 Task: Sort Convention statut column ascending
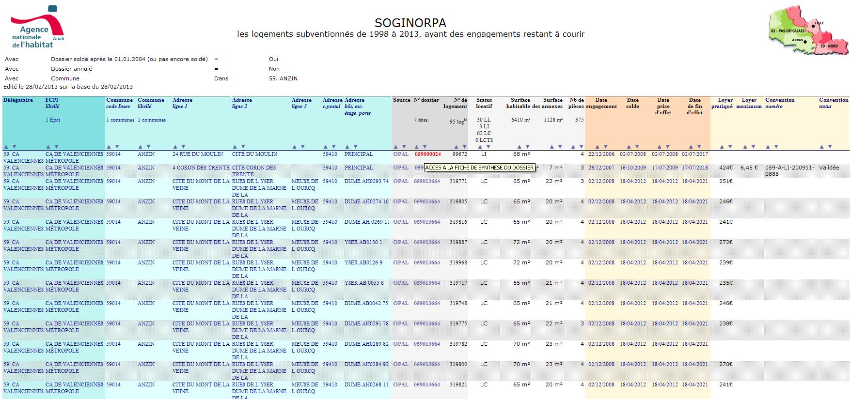click(x=821, y=147)
